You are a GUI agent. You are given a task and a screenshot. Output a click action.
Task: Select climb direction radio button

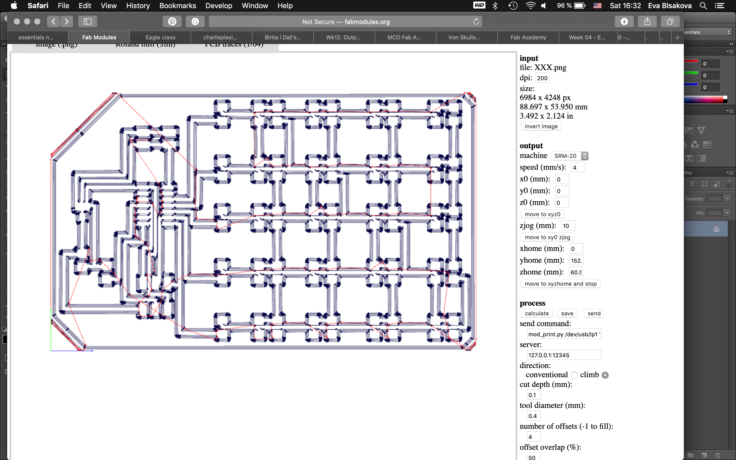[x=605, y=375]
